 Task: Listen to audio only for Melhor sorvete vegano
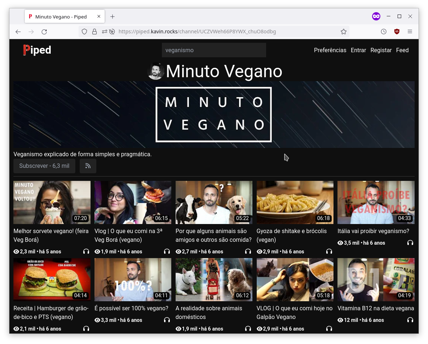[x=86, y=251]
